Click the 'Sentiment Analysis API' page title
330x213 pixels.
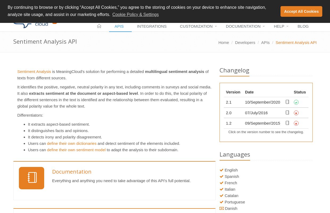[x=45, y=42]
